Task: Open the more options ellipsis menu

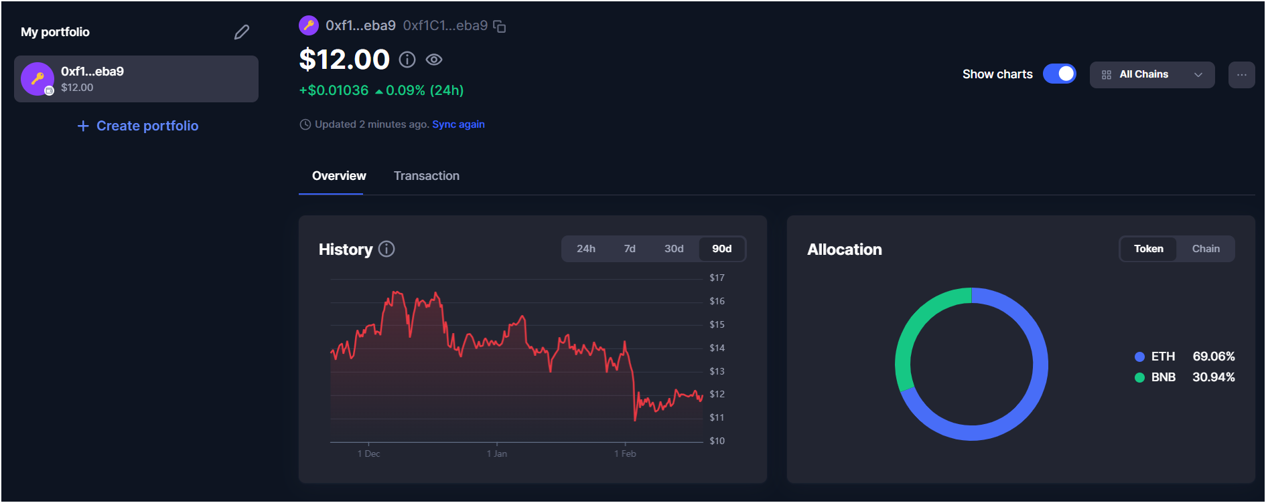Action: tap(1241, 74)
